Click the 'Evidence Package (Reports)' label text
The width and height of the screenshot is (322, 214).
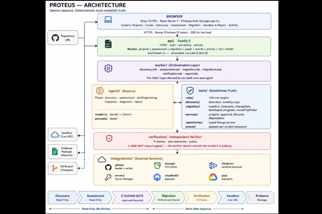coord(67,151)
